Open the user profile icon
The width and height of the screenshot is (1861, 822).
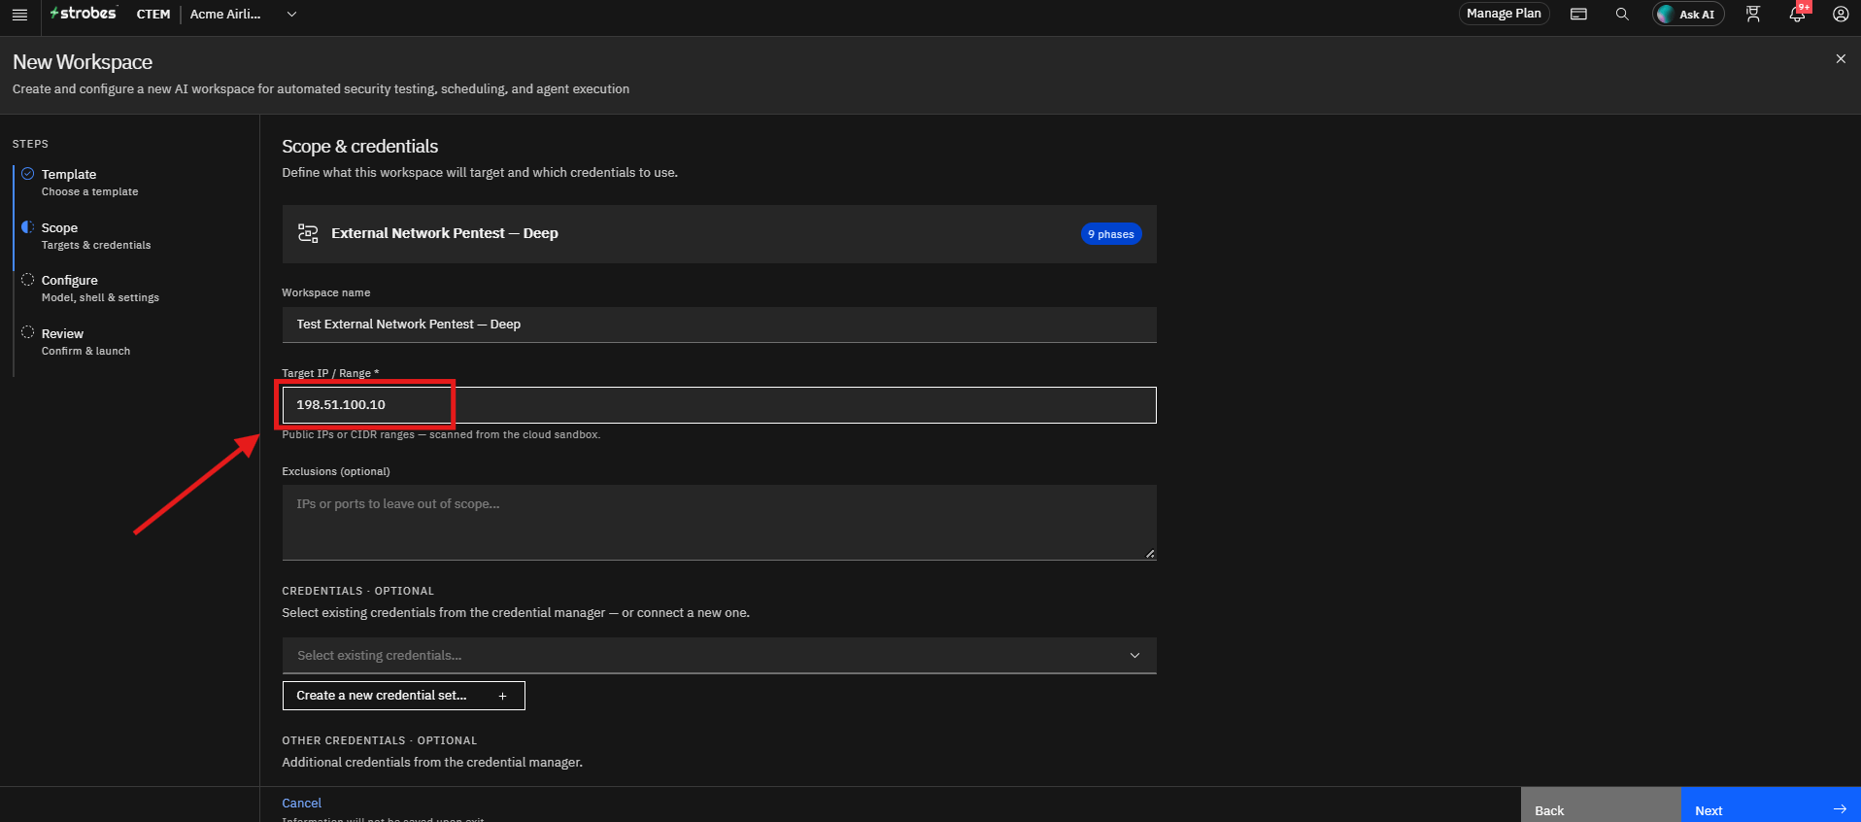click(1841, 15)
